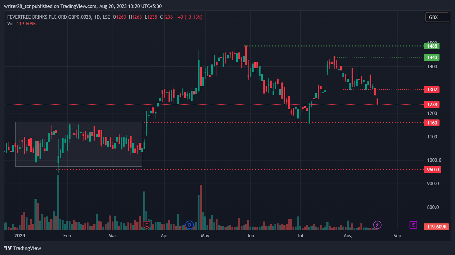The image size is (455, 255).
Task: Click the 960.0 red price label
Action: (x=433, y=170)
